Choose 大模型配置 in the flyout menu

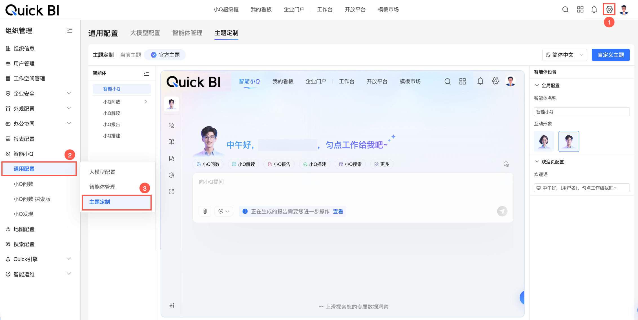(102, 172)
